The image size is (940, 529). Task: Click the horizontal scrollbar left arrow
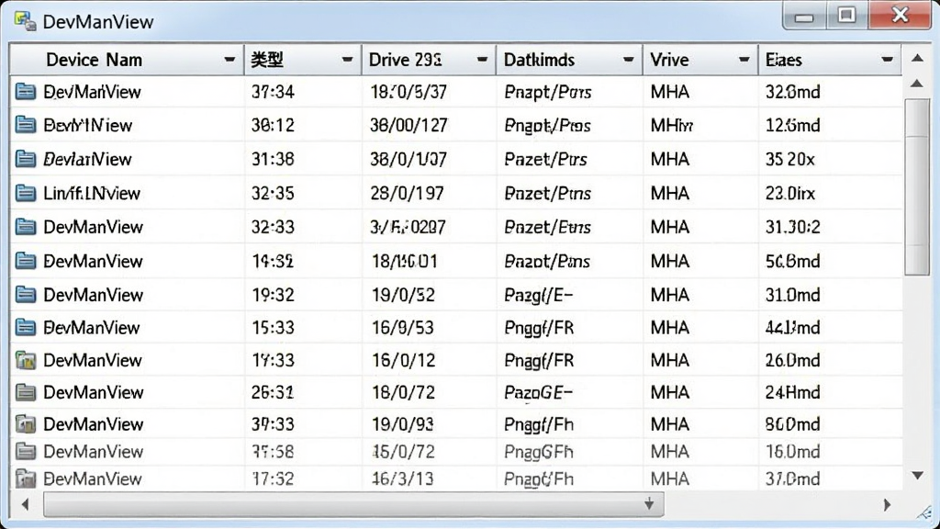pos(25,504)
